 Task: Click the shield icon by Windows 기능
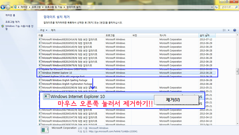(3, 26)
